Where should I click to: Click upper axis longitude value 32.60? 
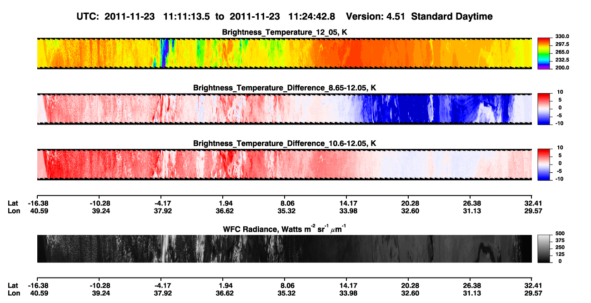410,211
